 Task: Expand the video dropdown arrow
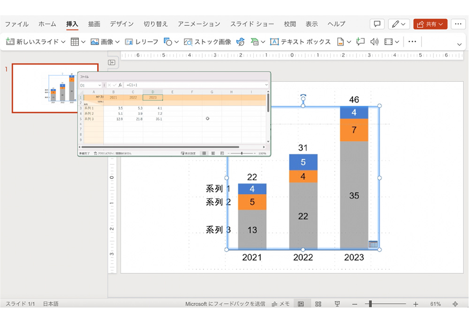pos(397,42)
